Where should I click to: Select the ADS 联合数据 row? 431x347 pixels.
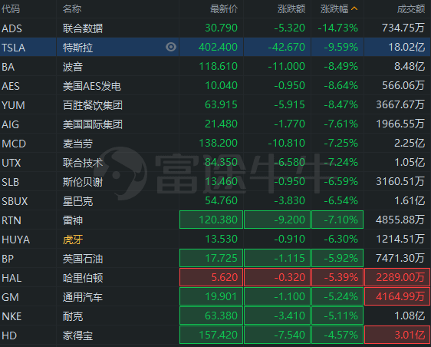215,28
